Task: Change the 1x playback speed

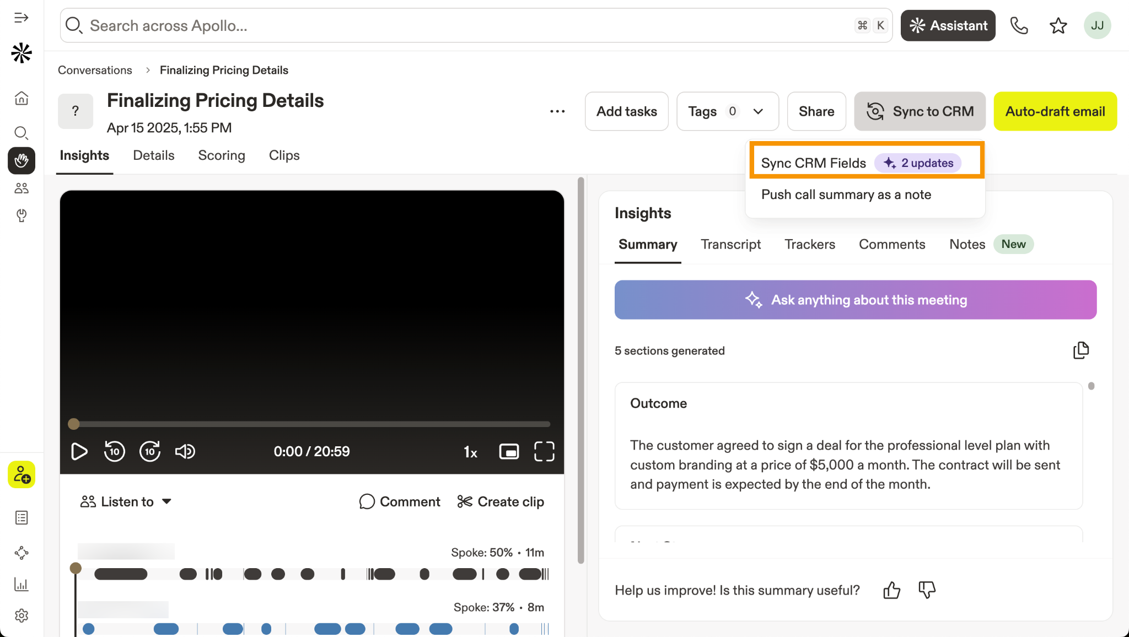Action: click(x=470, y=452)
